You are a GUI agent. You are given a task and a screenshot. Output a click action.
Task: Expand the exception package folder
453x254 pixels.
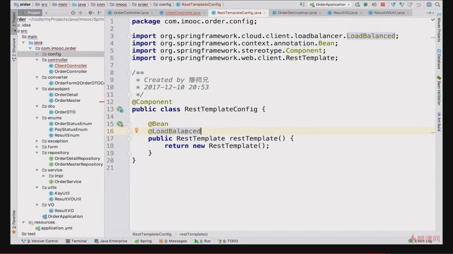37,141
